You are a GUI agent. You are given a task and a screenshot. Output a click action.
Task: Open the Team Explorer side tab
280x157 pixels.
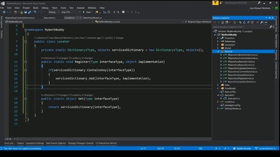click(276, 41)
